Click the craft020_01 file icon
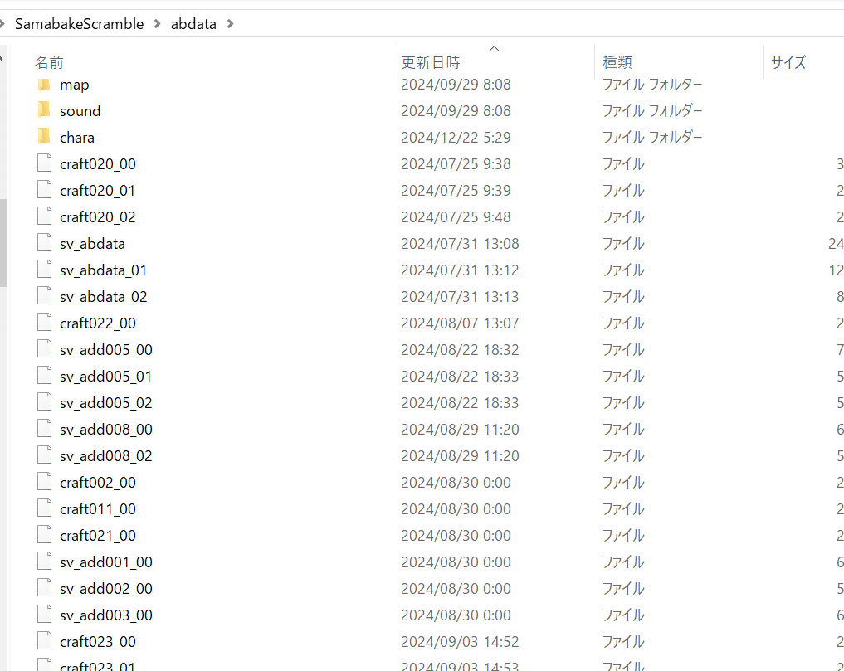The height and width of the screenshot is (671, 844). 44,189
